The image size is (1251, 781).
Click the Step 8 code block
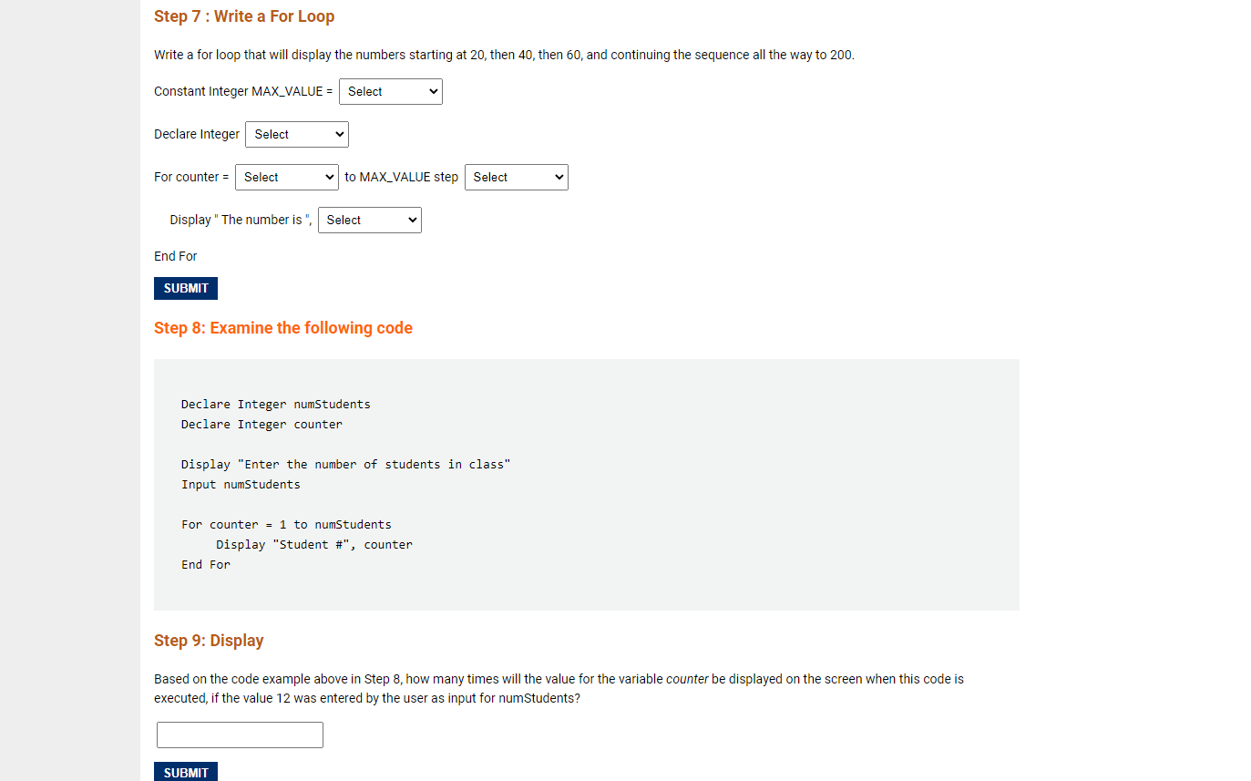click(586, 484)
